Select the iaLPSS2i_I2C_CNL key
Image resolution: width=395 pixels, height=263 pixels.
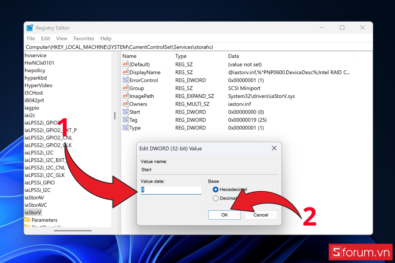click(x=44, y=168)
